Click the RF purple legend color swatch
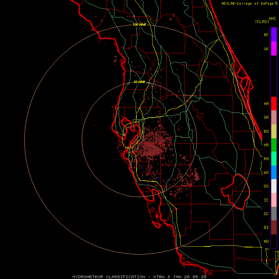This screenshot has height=279, width=279. [274, 34]
